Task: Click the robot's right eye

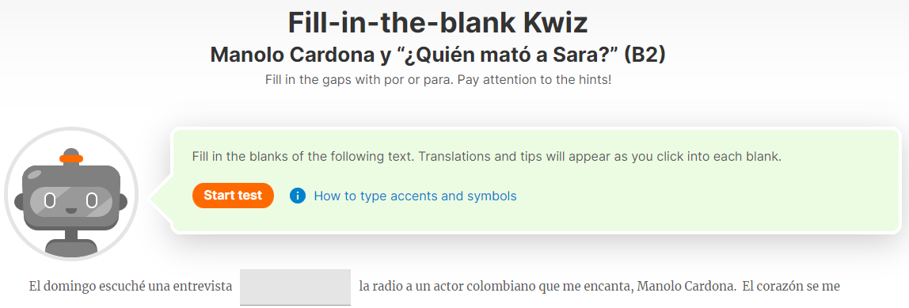Action: point(92,201)
